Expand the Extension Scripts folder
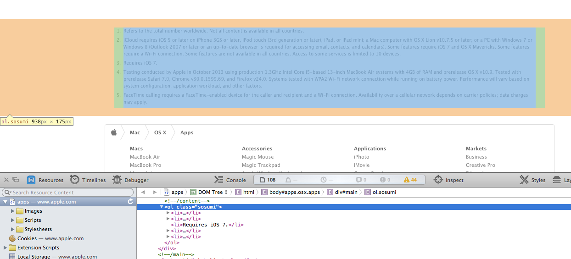This screenshot has width=571, height=259. tap(5, 248)
